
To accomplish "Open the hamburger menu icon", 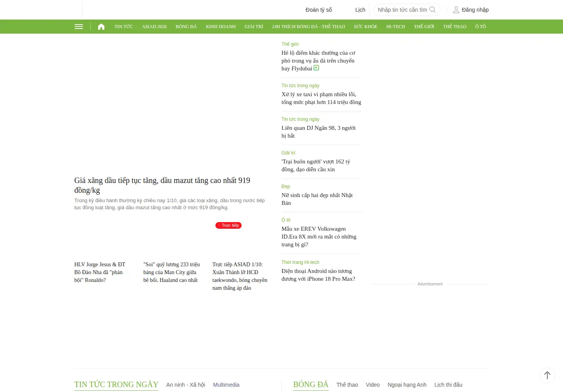I will (x=79, y=27).
